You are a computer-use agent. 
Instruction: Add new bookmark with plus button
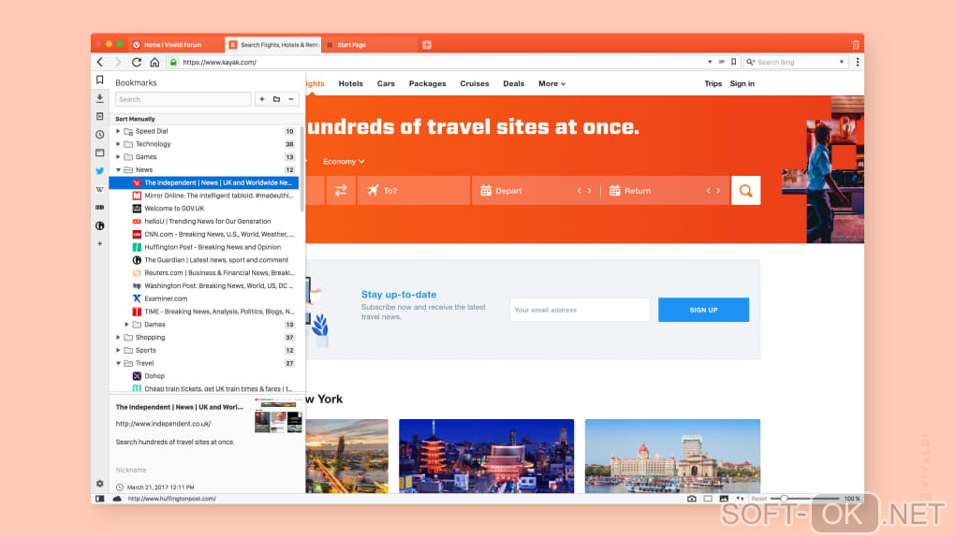point(262,99)
